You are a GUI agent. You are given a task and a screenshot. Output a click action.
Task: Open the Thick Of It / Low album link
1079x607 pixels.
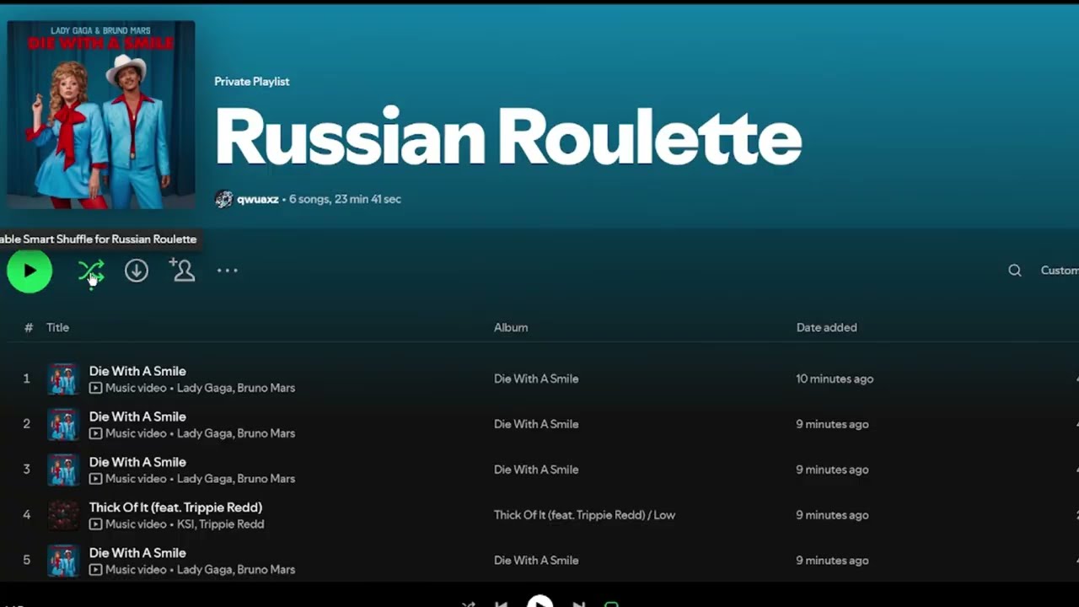(x=584, y=515)
